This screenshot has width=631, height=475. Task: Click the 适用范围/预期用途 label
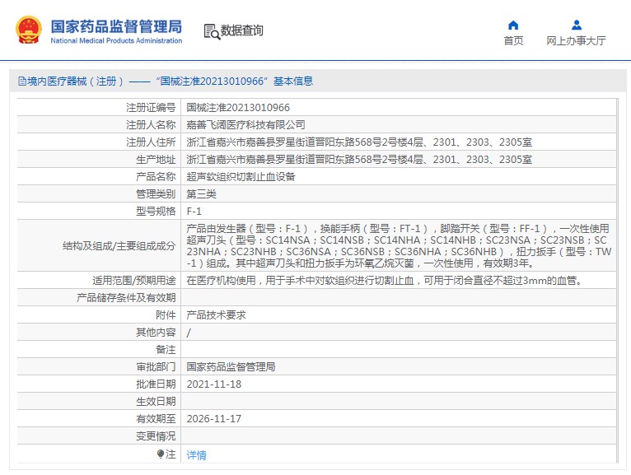[x=134, y=281]
